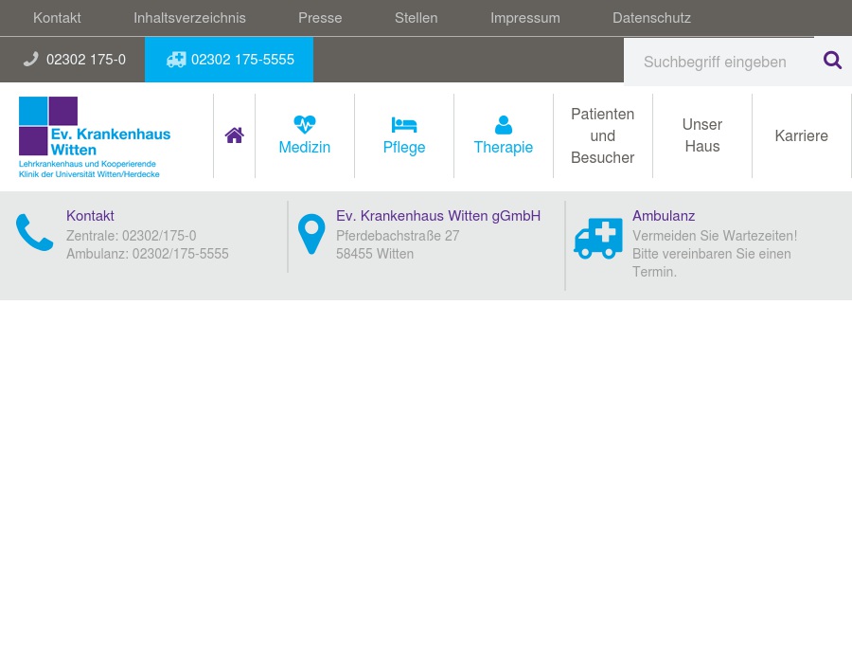Click the large blue phone icon
The image size is (852, 663).
pos(35,233)
